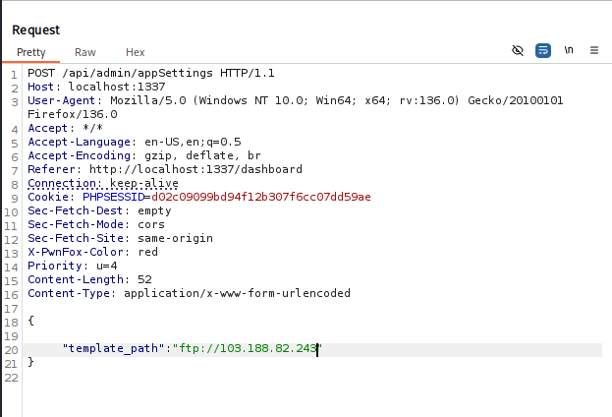612x417 pixels.
Task: Click line number 20 in the gutter
Action: pos(12,348)
